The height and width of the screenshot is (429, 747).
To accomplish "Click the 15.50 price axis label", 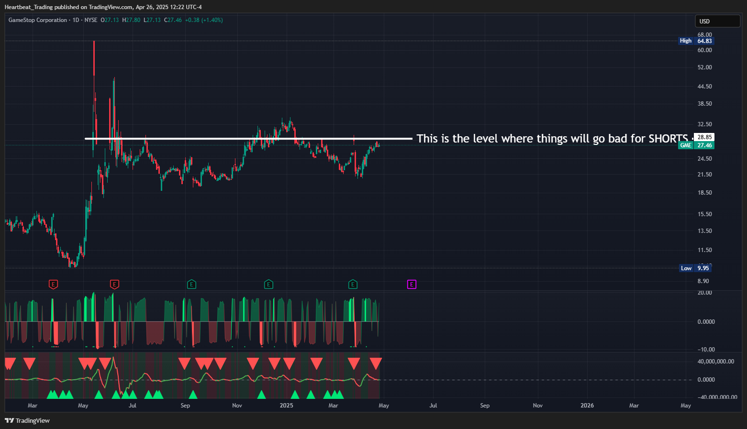I will pos(704,214).
